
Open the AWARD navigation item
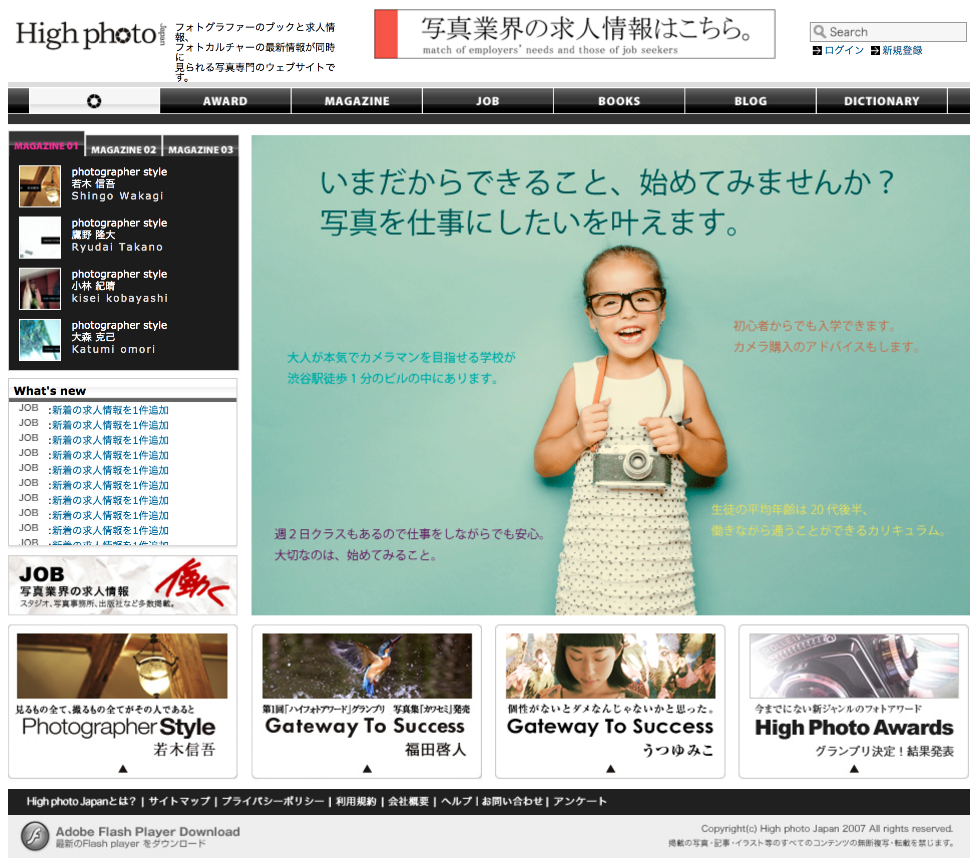(225, 101)
